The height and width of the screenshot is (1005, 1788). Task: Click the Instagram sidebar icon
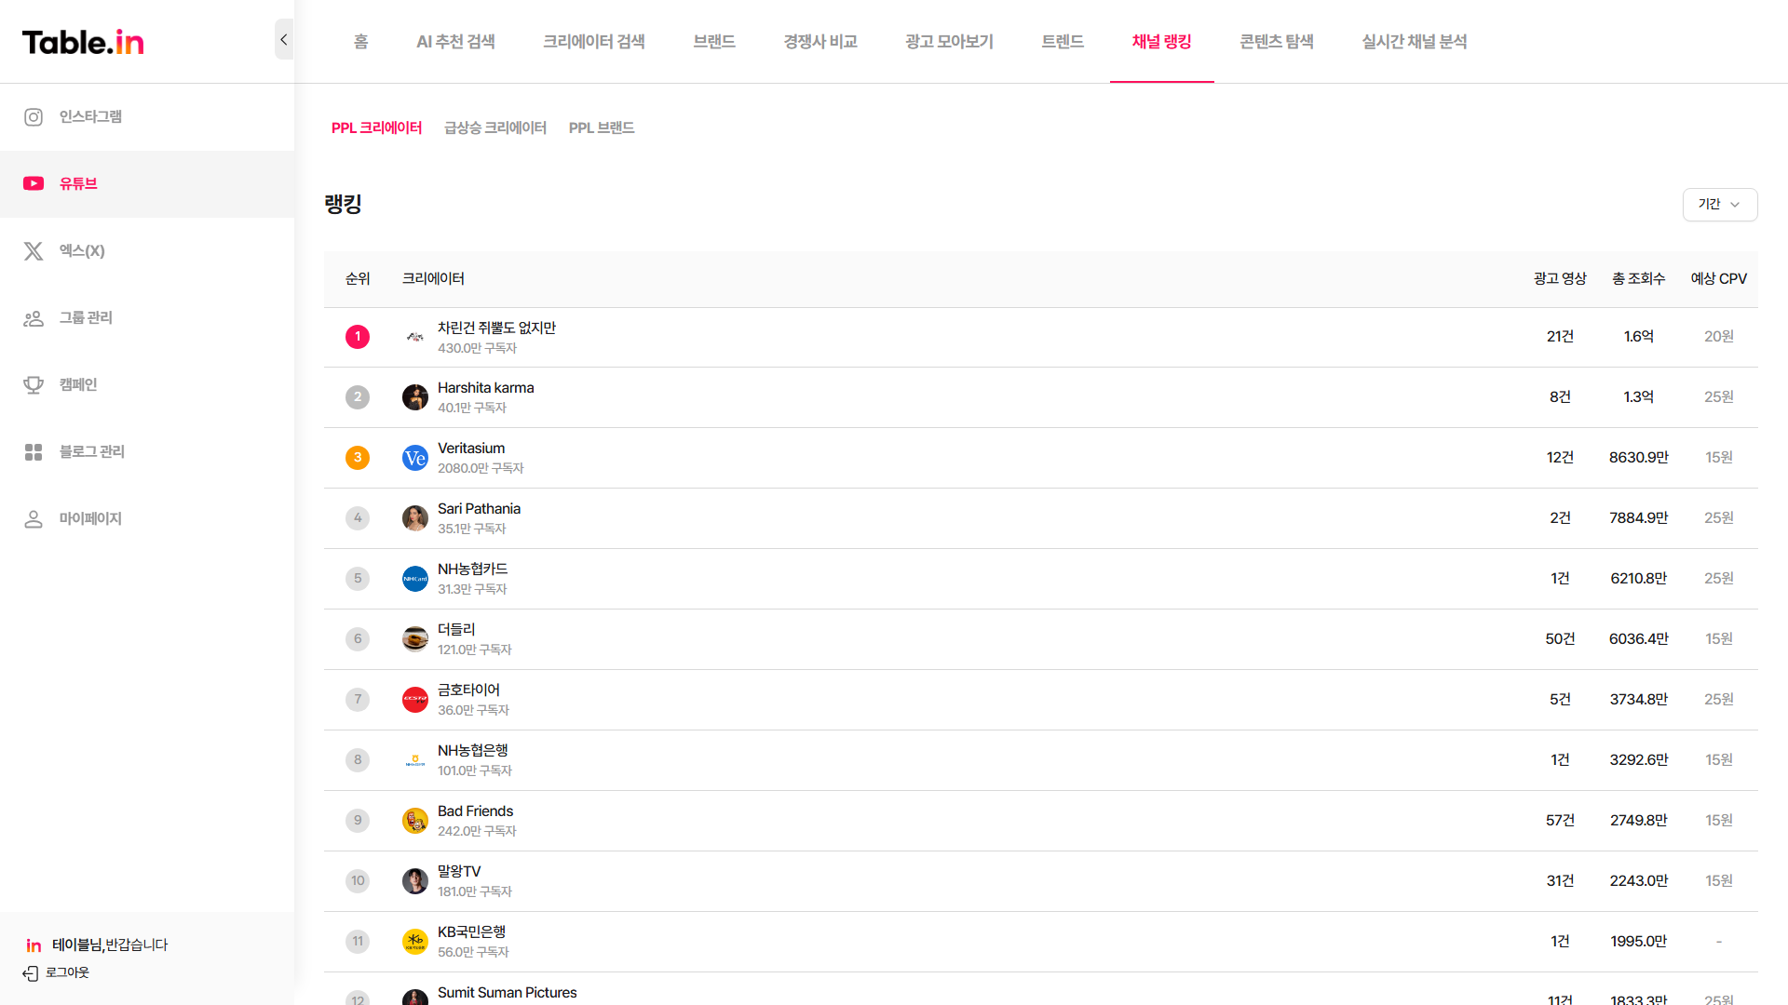[x=34, y=117]
